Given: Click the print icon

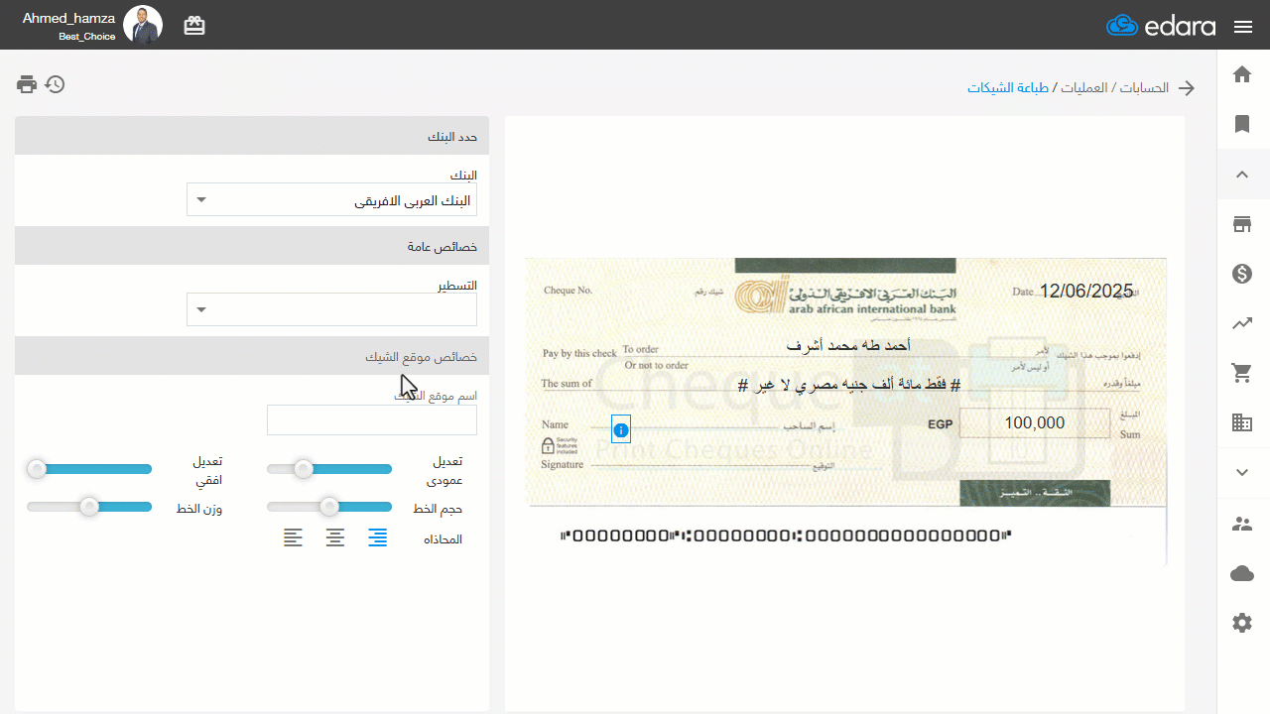Looking at the screenshot, I should coord(27,84).
